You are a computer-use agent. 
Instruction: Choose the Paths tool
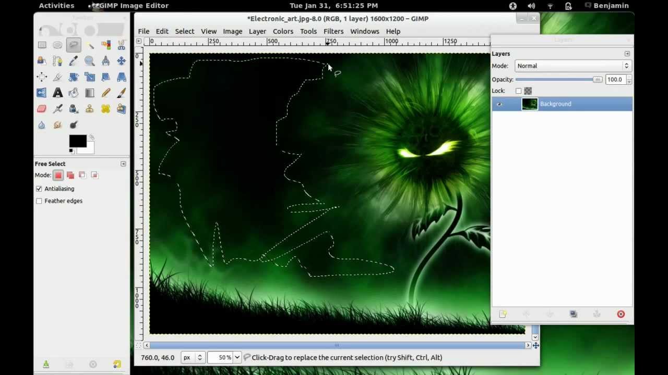point(57,61)
